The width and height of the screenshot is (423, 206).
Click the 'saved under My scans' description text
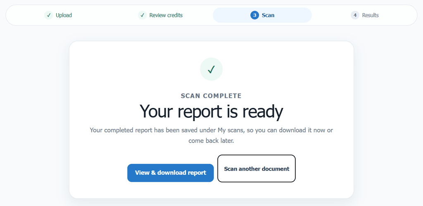[x=211, y=135]
